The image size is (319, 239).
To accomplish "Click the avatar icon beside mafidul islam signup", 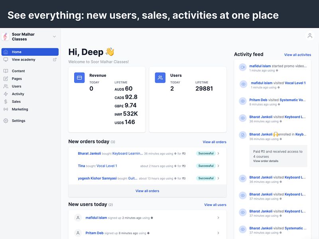I will (x=78, y=217).
